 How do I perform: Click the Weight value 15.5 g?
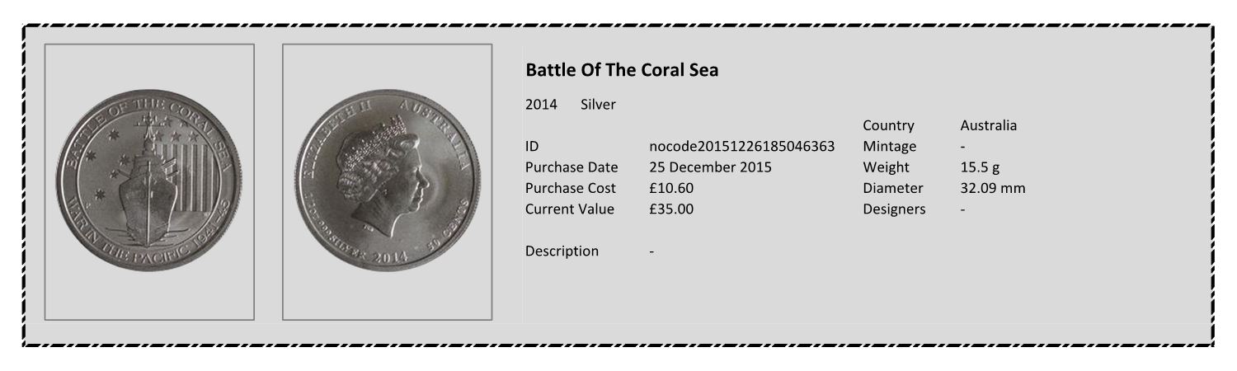coord(980,167)
